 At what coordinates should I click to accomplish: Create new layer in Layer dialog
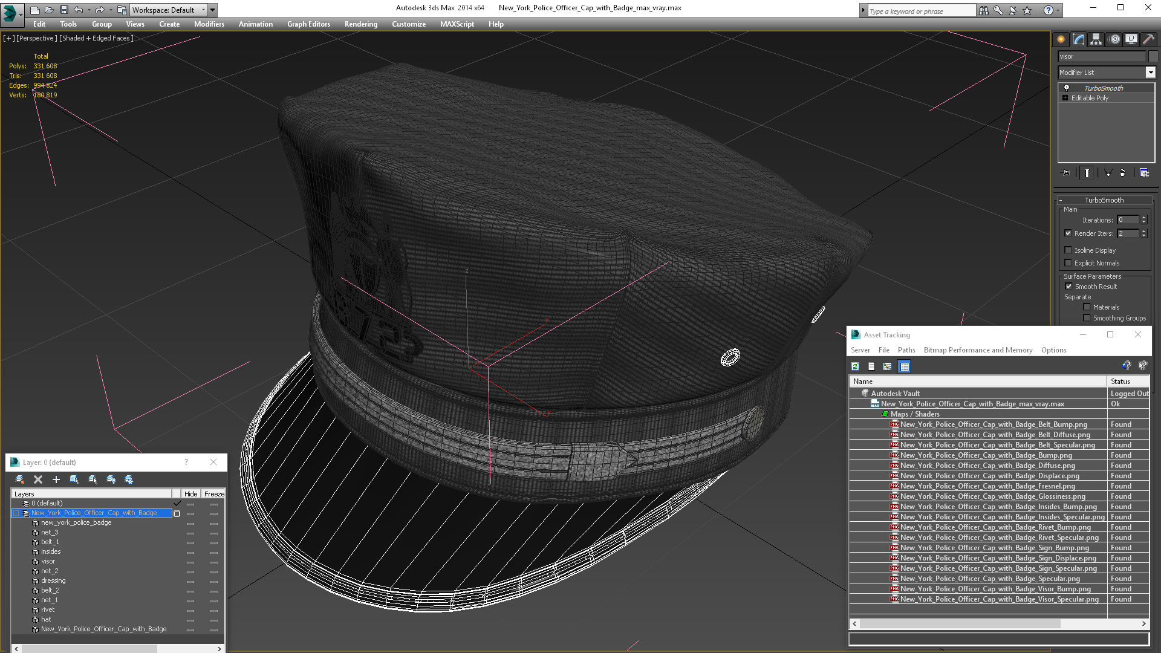[20, 479]
